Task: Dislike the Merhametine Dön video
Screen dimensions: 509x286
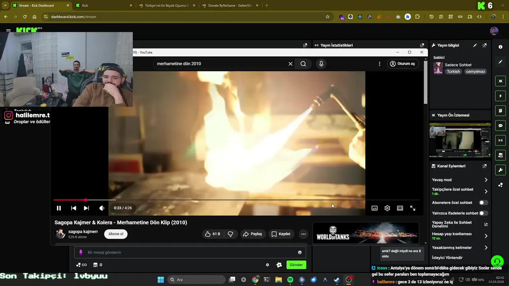Action: tap(231, 234)
